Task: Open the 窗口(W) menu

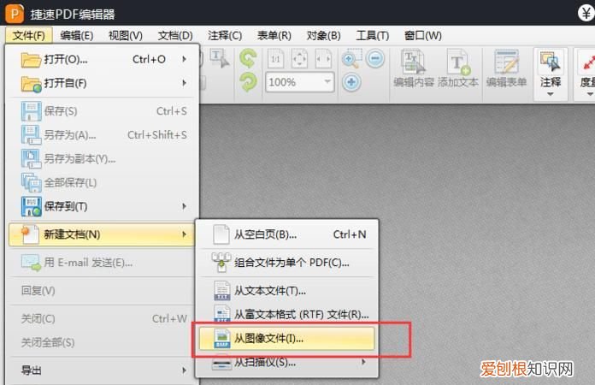Action: point(422,35)
